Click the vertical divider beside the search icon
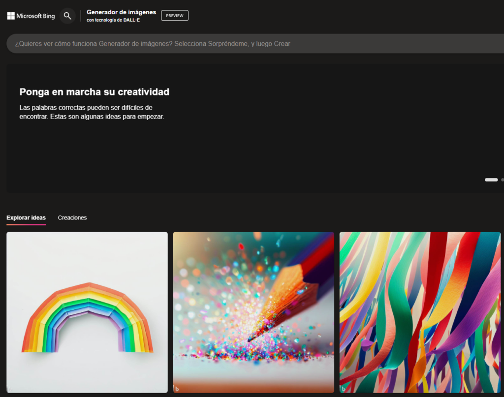This screenshot has height=397, width=504. coord(81,16)
